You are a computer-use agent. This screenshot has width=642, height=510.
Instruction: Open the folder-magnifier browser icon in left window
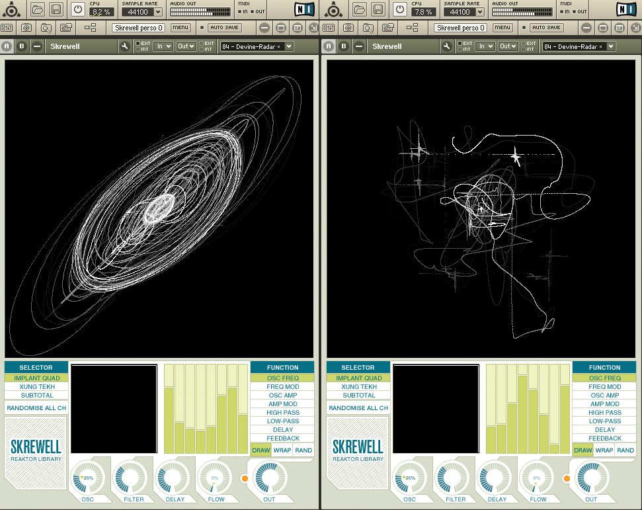tap(46, 28)
